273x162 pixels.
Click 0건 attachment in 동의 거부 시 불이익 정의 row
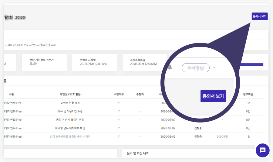248,120
